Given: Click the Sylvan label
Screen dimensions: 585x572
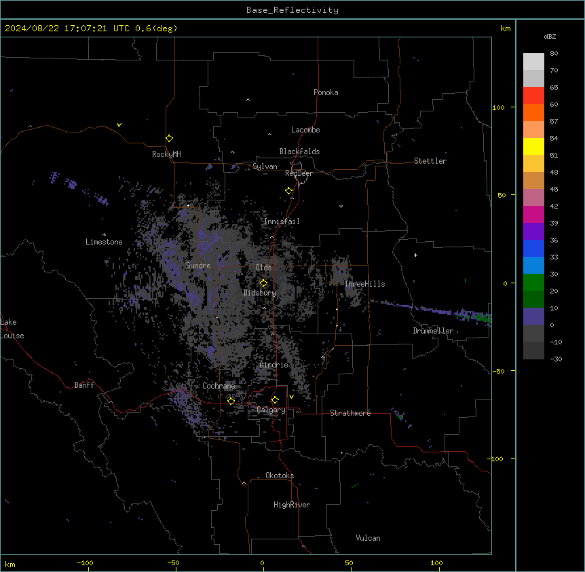Looking at the screenshot, I should click(x=265, y=166).
